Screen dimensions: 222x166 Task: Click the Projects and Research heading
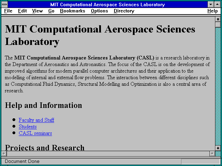click(45, 147)
